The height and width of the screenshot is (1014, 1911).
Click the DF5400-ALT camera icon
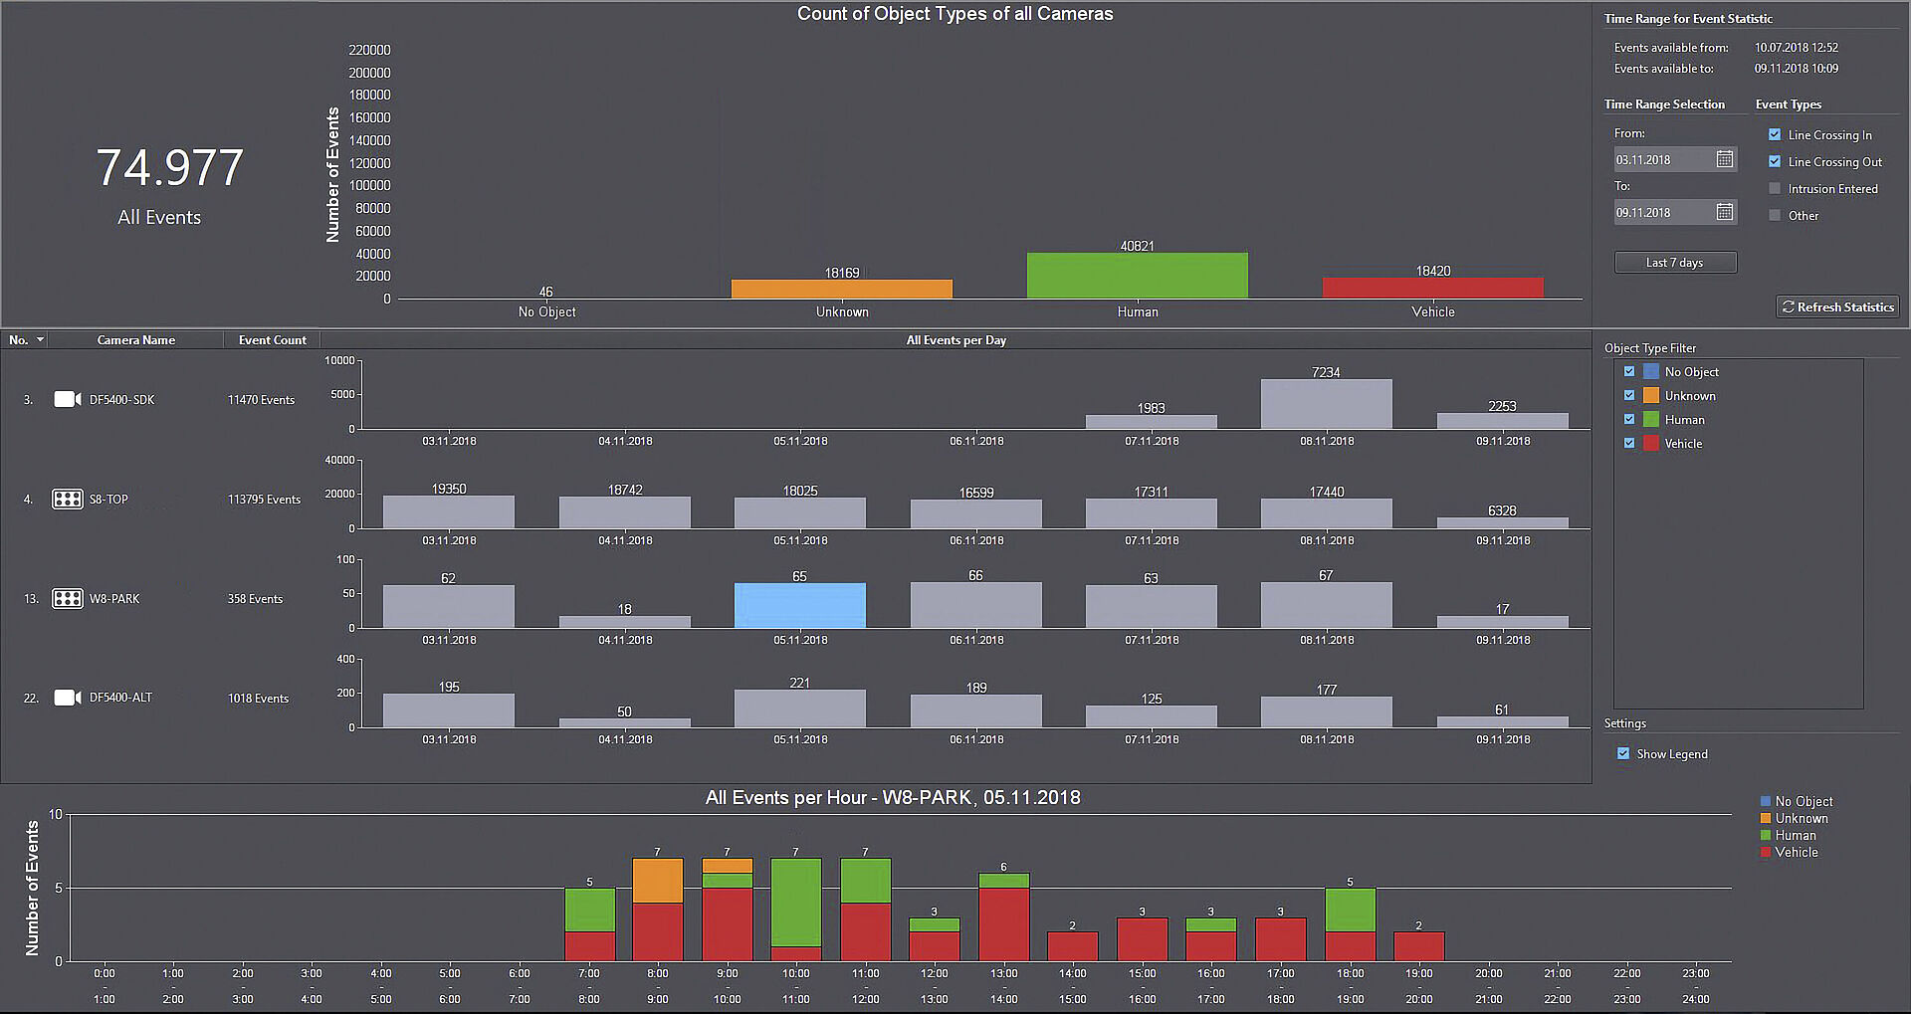pyautogui.click(x=67, y=698)
